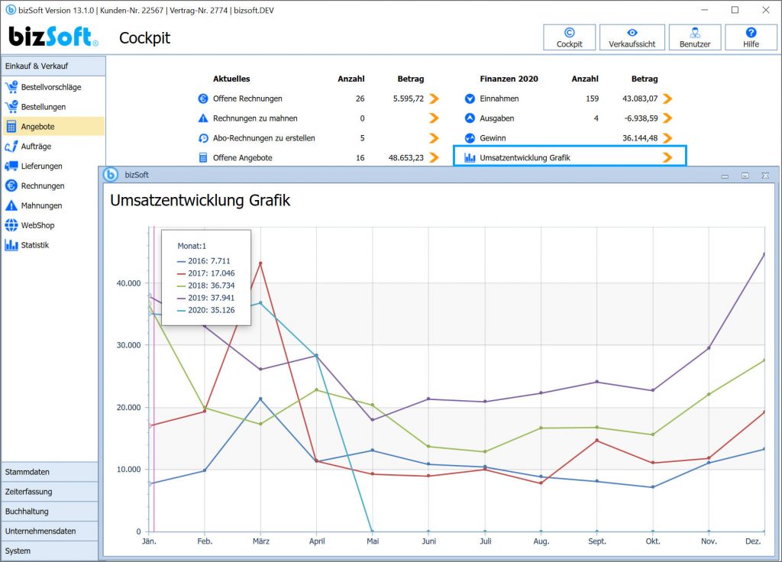Click the Statistik bar chart icon
782x562 pixels.
11,245
